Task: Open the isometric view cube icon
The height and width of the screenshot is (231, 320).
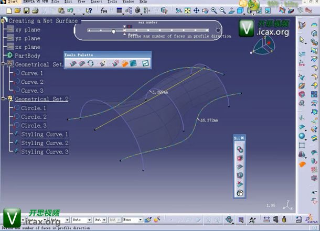Action: 240,10
